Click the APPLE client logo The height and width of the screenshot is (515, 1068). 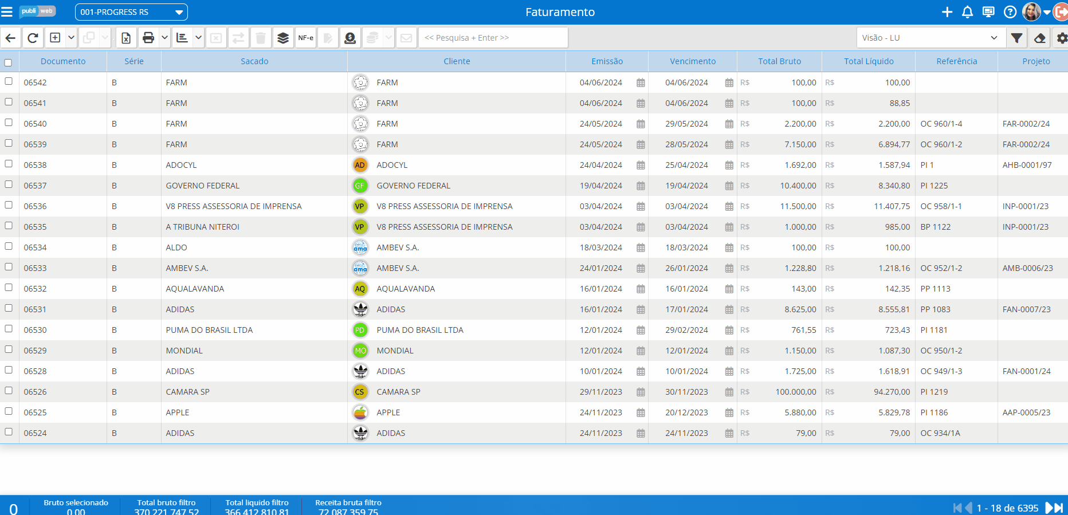point(360,412)
